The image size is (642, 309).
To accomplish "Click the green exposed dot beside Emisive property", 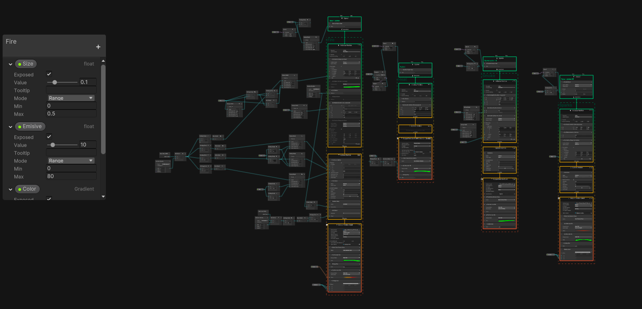I will coord(19,126).
